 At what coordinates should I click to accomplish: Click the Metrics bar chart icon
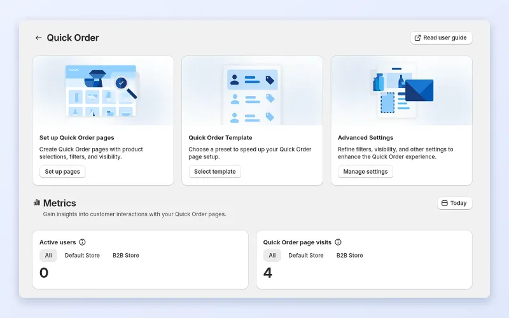[x=37, y=203]
